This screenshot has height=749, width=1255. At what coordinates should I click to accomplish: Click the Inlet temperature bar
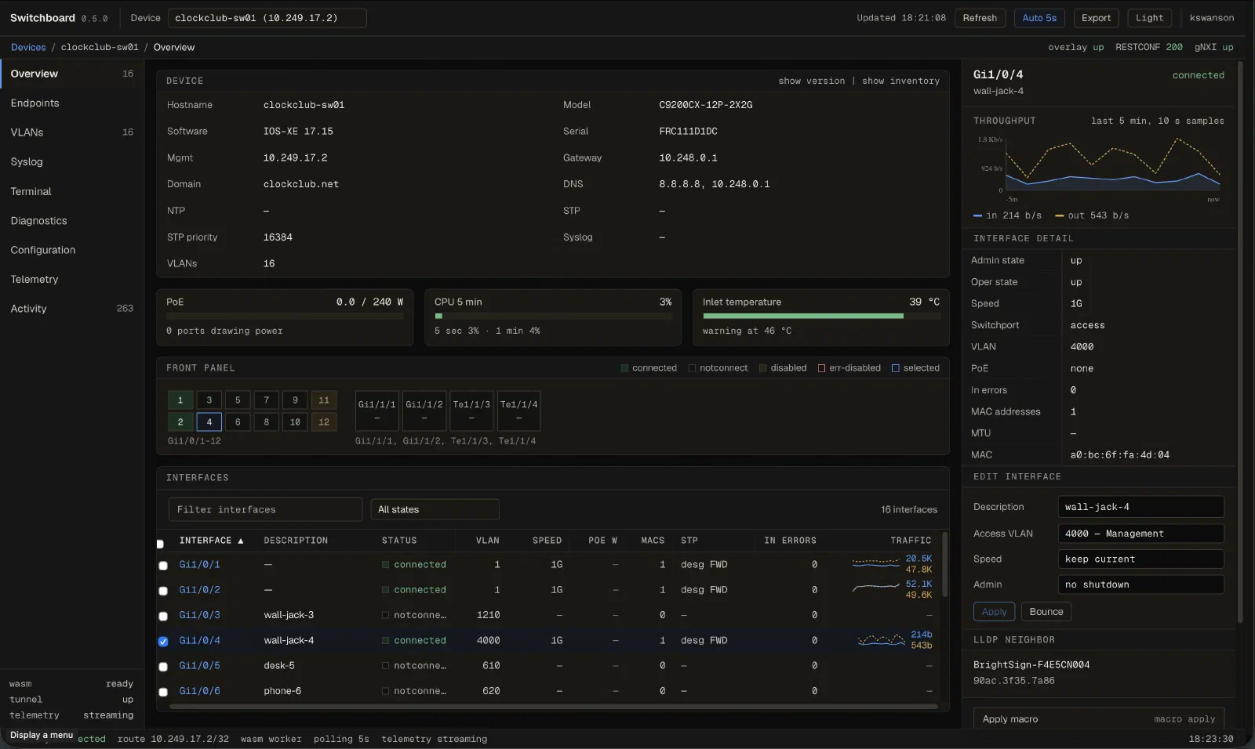point(821,317)
